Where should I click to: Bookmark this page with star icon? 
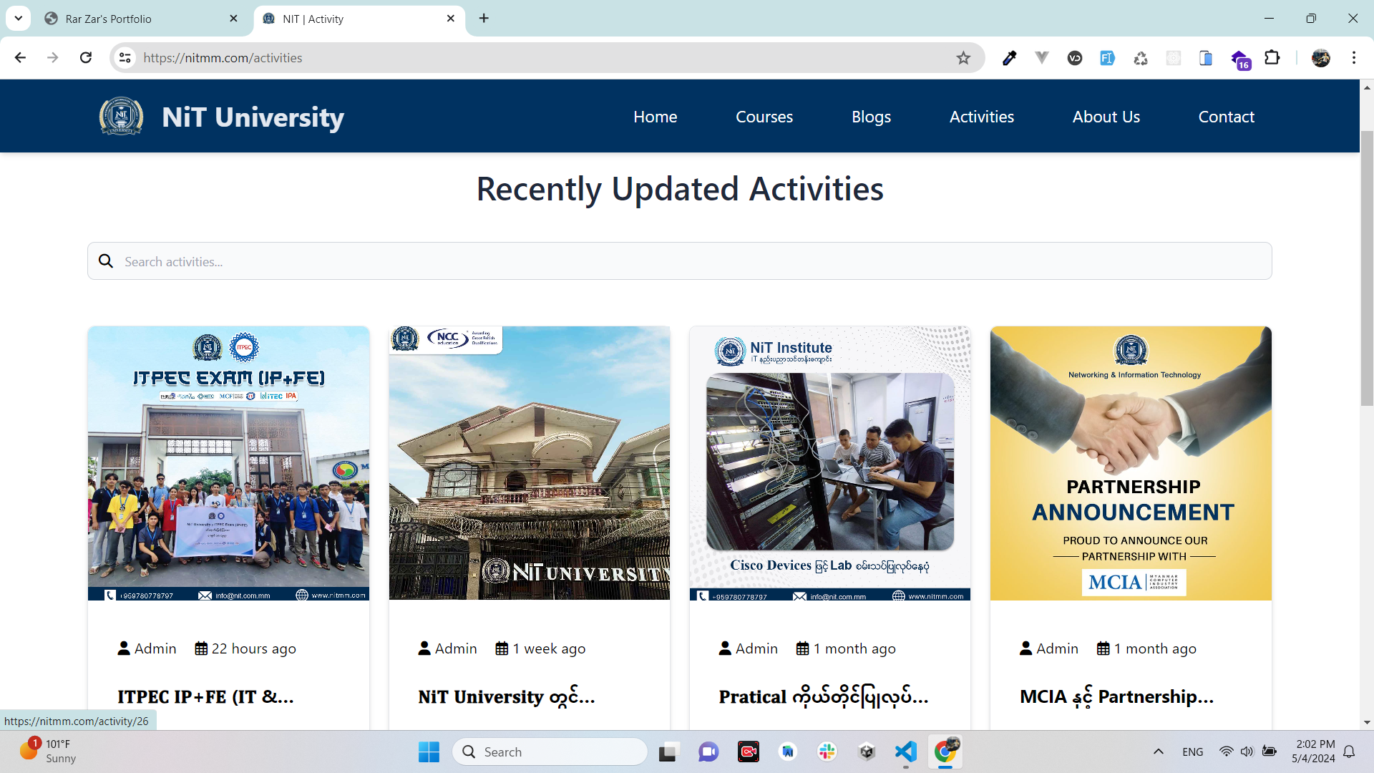click(x=963, y=58)
